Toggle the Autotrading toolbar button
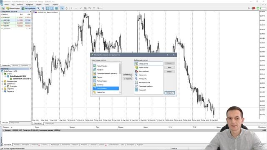Screen dimensions: 267x150 (x=28, y=8)
